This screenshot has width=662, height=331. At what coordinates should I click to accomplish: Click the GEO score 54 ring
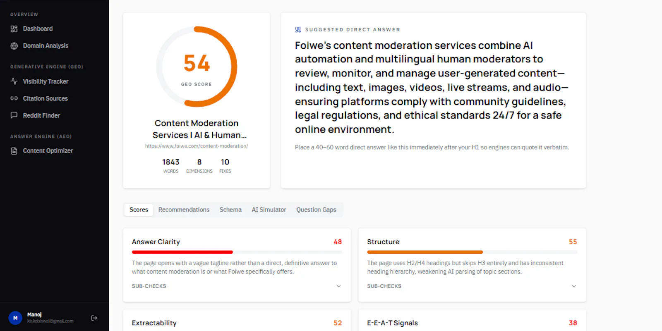[197, 67]
